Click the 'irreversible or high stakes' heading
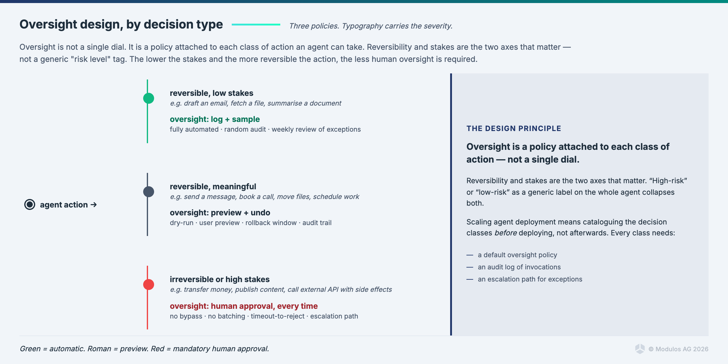 tap(220, 279)
